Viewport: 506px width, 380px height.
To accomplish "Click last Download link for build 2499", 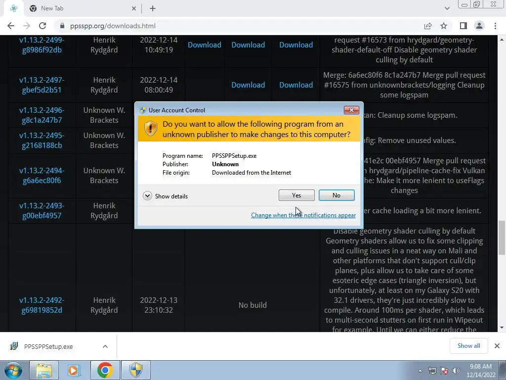I will (x=296, y=45).
